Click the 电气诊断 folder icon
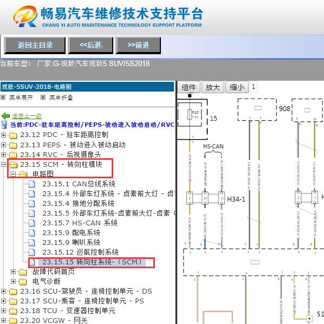The width and height of the screenshot is (324, 324). (x=23, y=282)
